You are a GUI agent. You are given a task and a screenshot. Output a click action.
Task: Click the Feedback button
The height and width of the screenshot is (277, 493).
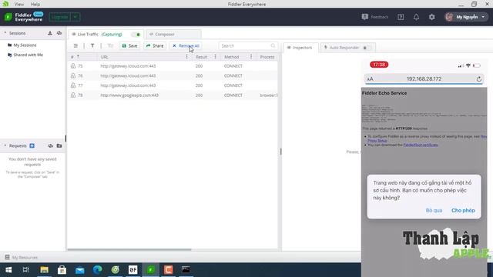coord(375,17)
